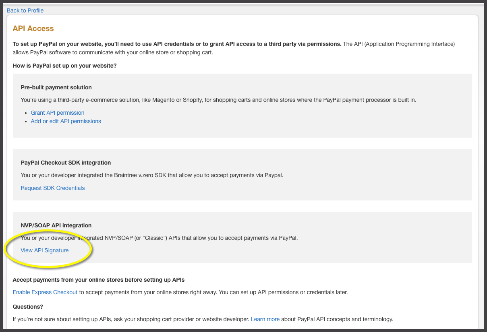This screenshot has width=487, height=332.
Task: Click 'How is PayPal set up on your website?' text
Action: 65,66
